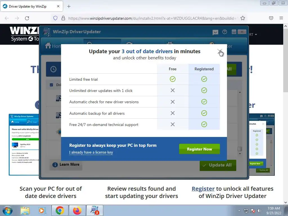
Task: Click 'Free 24/7 on-demand technical support' text
Action: [x=104, y=125]
